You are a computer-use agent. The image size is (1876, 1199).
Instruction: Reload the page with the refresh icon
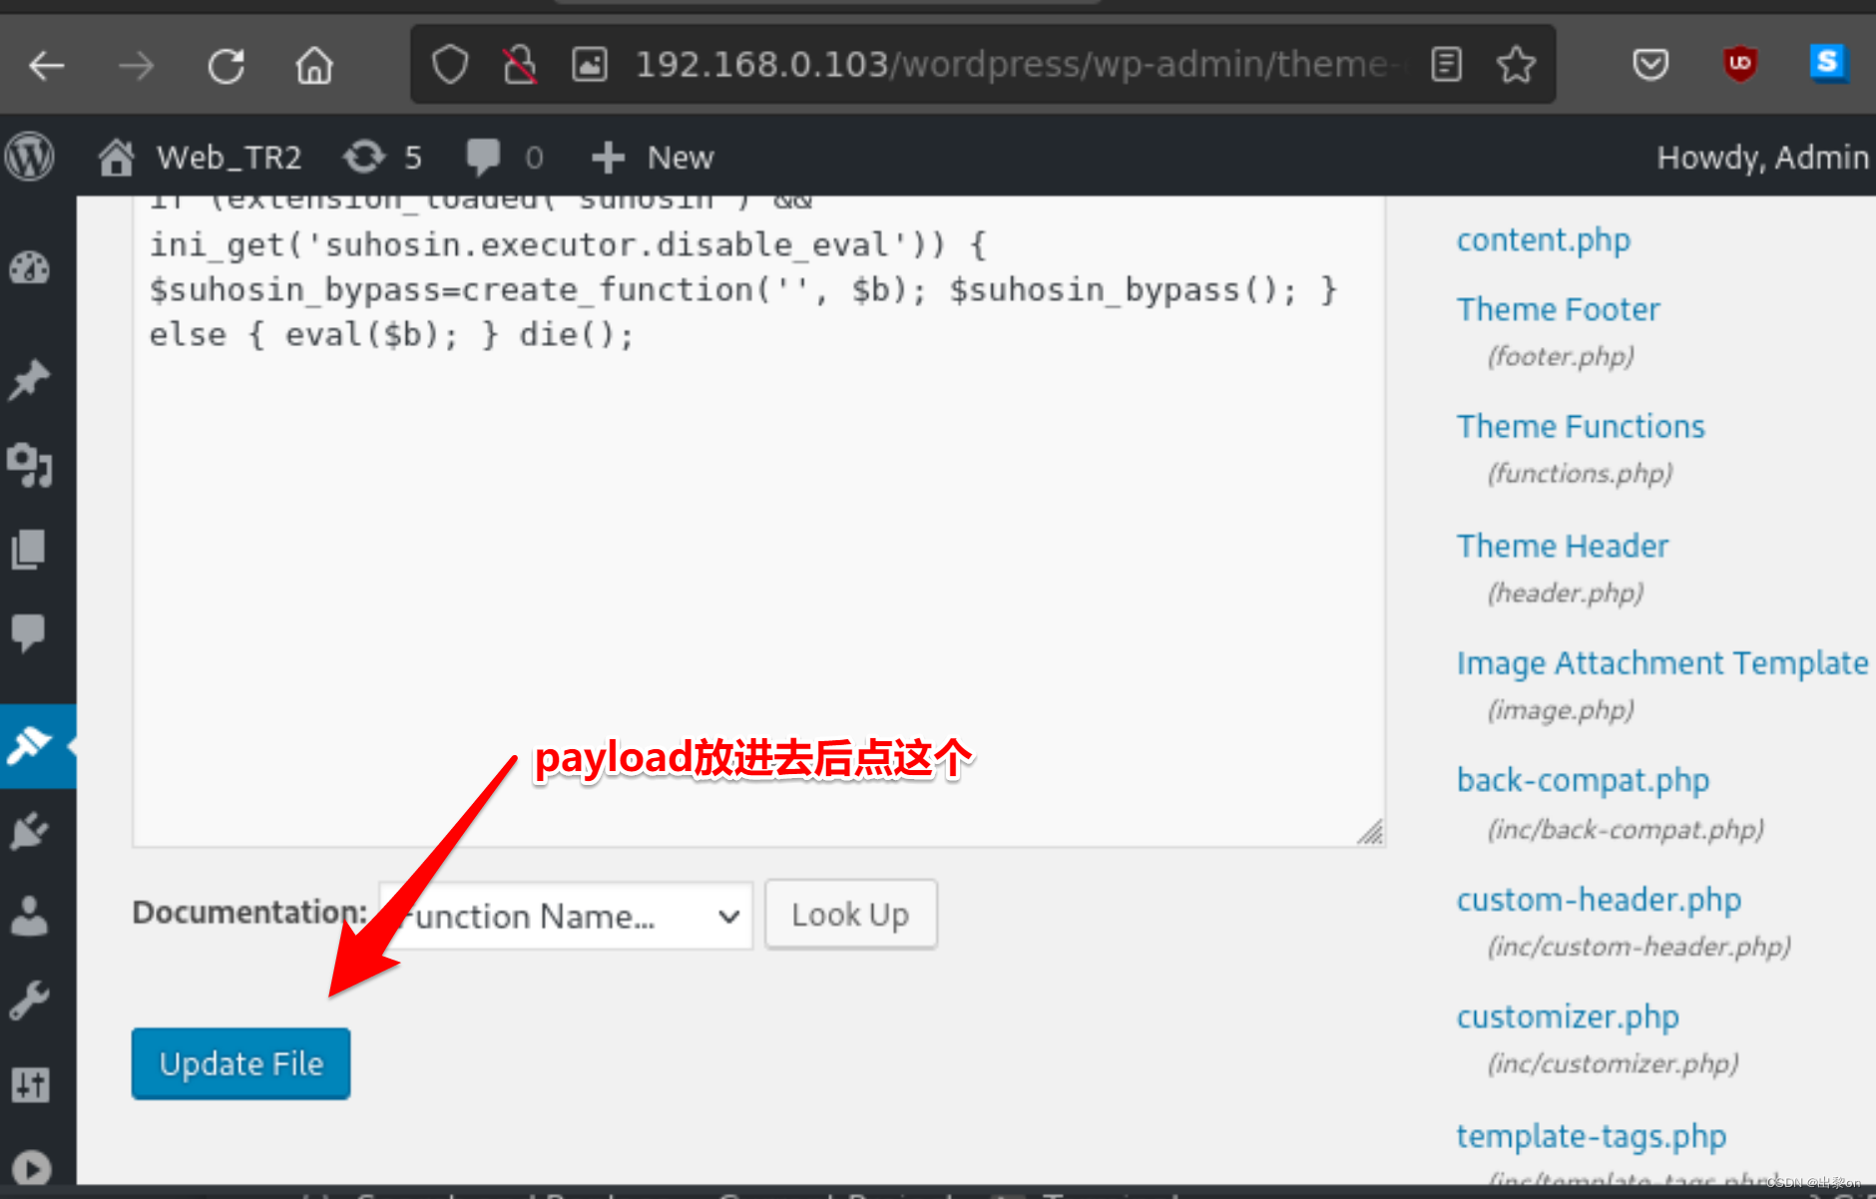point(226,66)
